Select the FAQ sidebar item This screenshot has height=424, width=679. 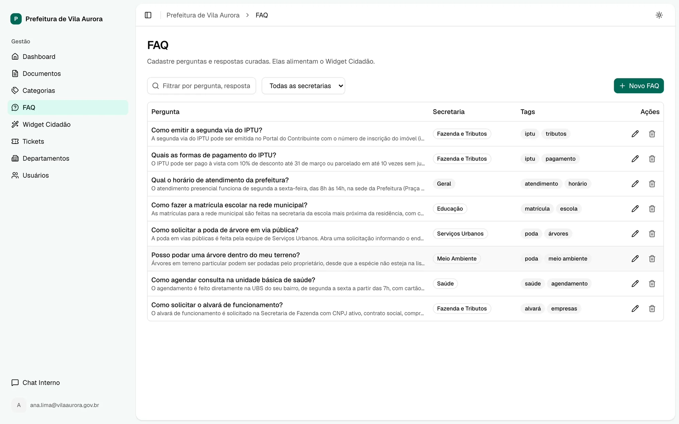point(68,108)
